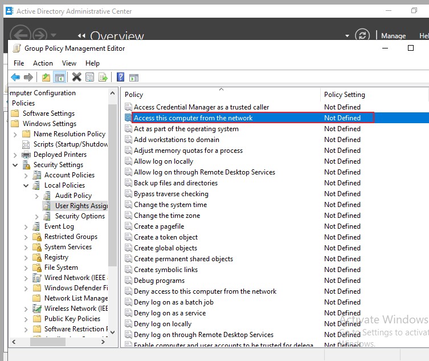Image resolution: width=429 pixels, height=361 pixels.
Task: Collapse the Local Policies node
Action: coord(26,186)
